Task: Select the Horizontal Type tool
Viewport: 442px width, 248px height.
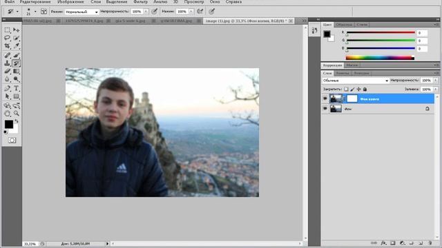Action: [16, 88]
